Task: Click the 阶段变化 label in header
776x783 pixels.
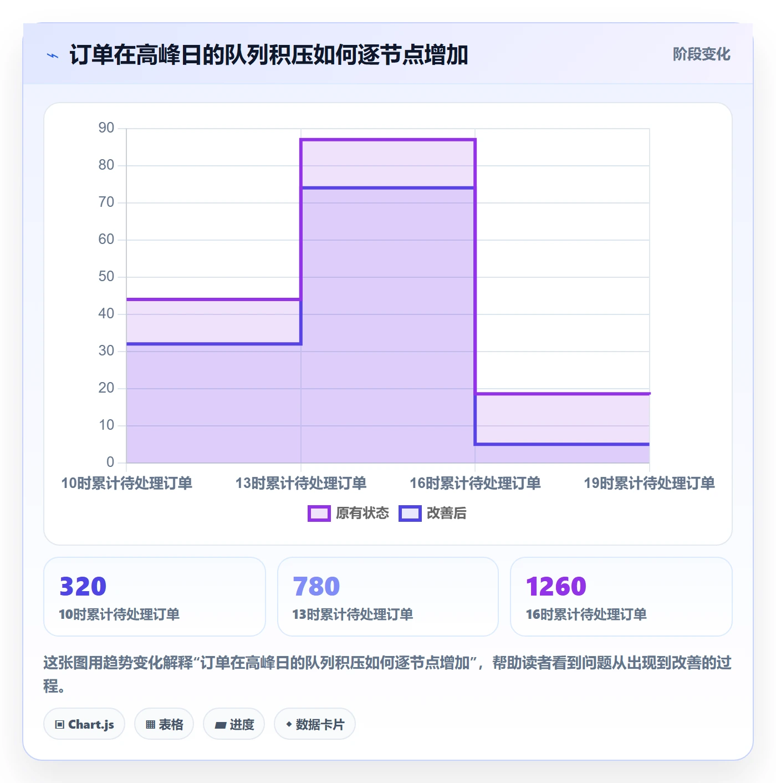Action: click(701, 54)
